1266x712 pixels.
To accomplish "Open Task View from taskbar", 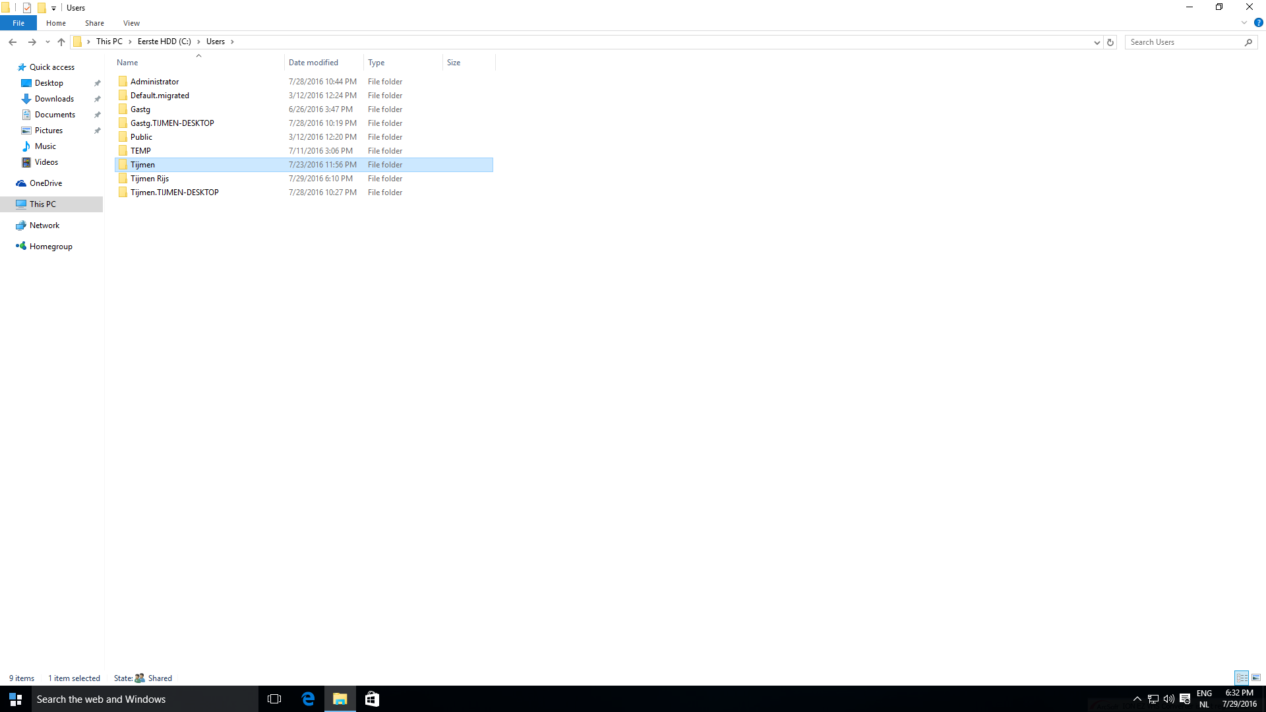I will [274, 699].
